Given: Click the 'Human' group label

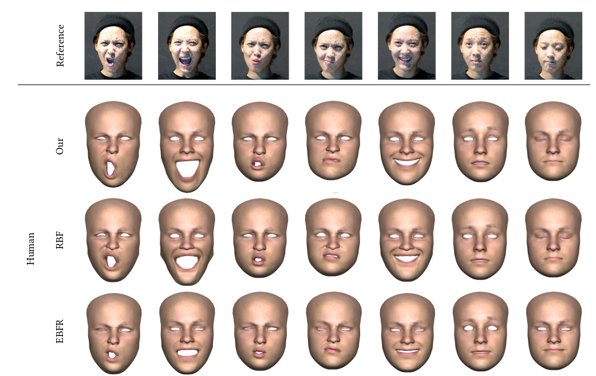Looking at the screenshot, I should 30,249.
